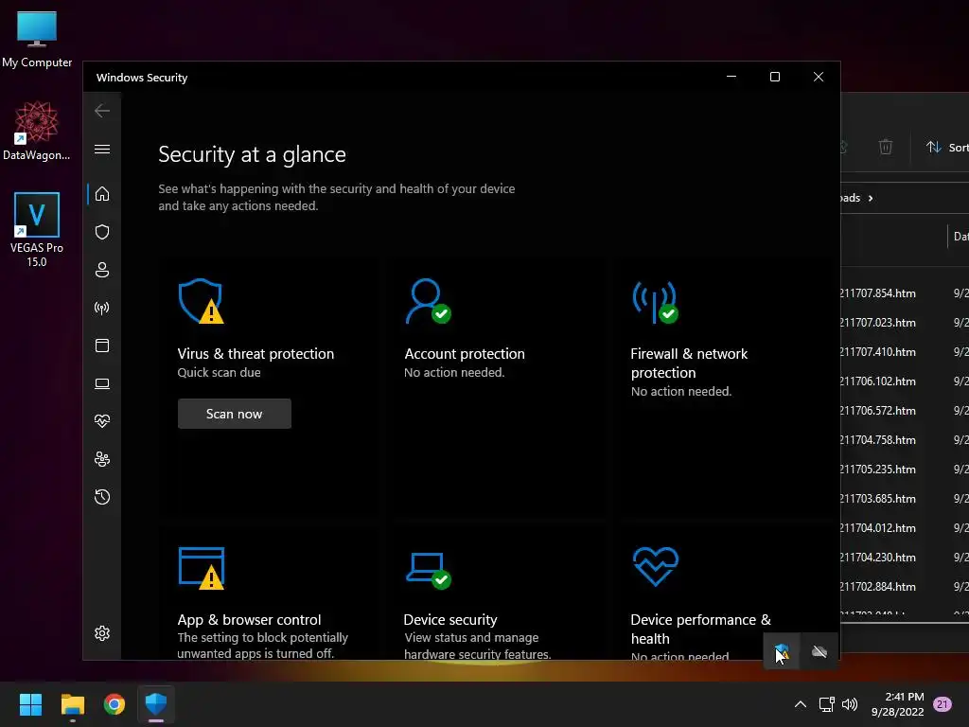Viewport: 969px width, 727px height.
Task: Expand breadcrumb chevron after Downloads in File Explorer
Action: coord(871,198)
